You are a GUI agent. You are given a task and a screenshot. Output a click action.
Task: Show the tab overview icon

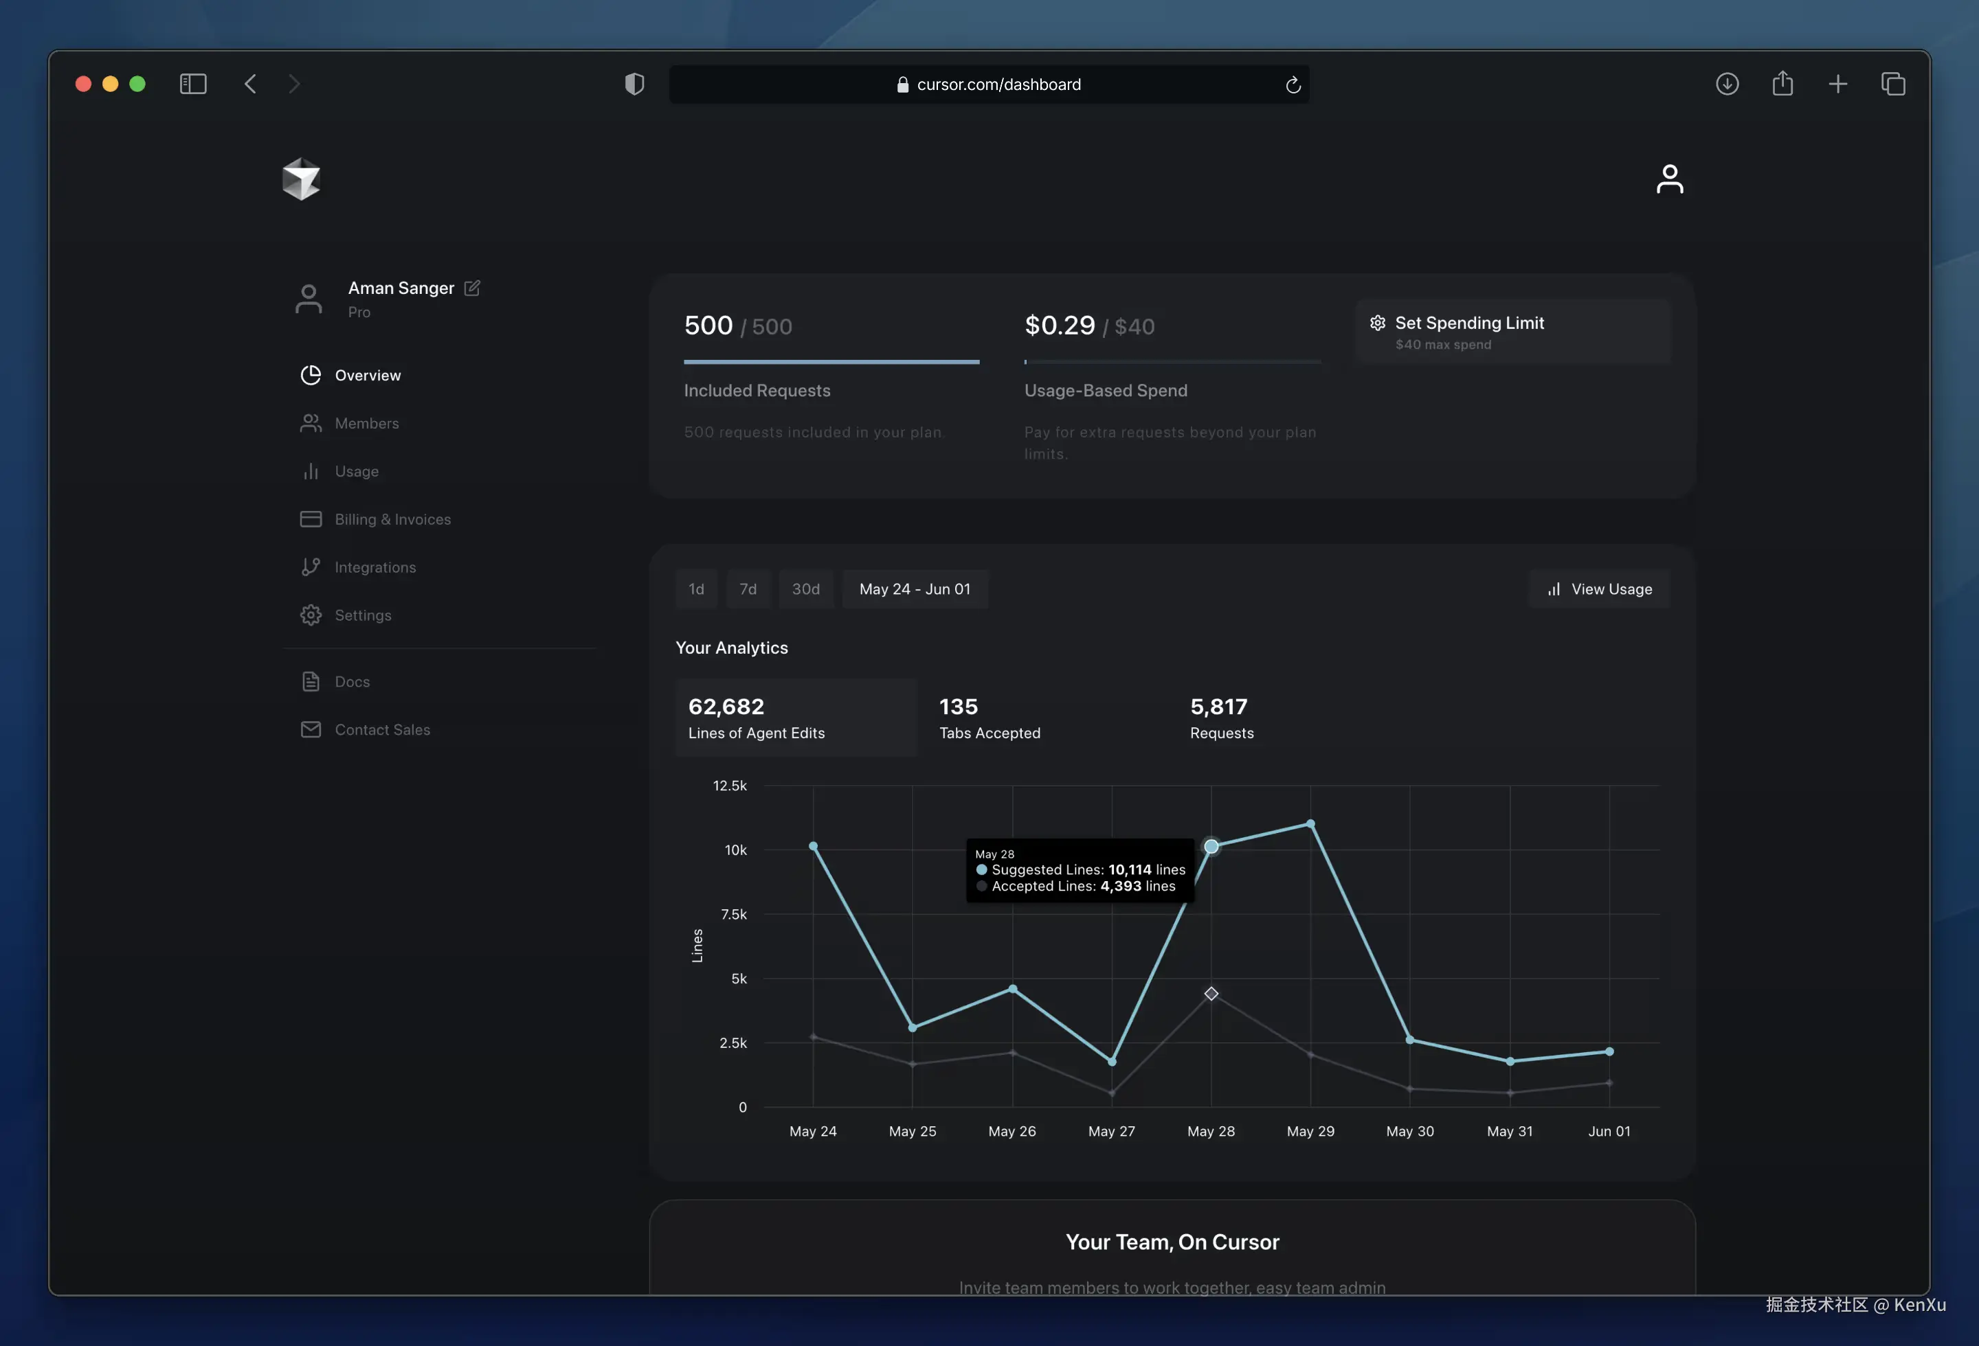click(x=1893, y=84)
